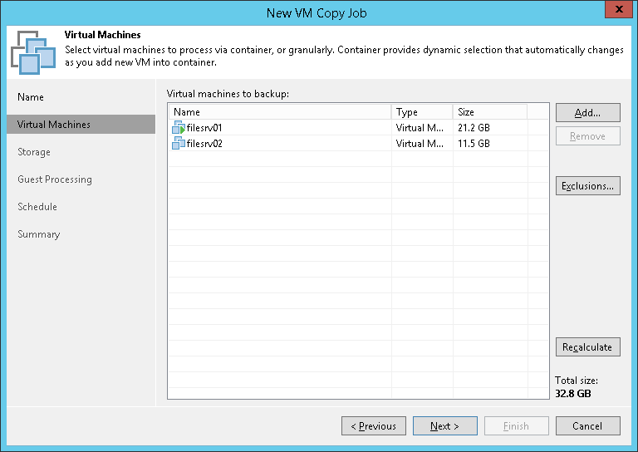Select the Virtual Machines step
This screenshot has width=638, height=452.
[x=54, y=125]
